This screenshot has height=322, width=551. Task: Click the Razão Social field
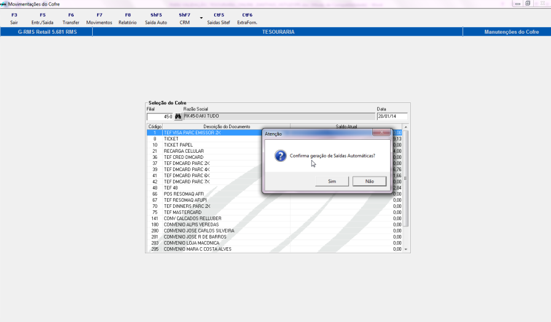[x=279, y=117]
